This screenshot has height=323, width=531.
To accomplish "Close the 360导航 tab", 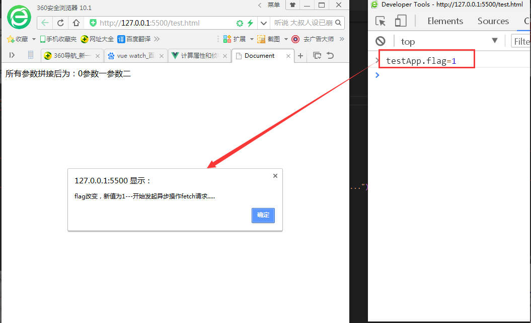I will pyautogui.click(x=98, y=56).
